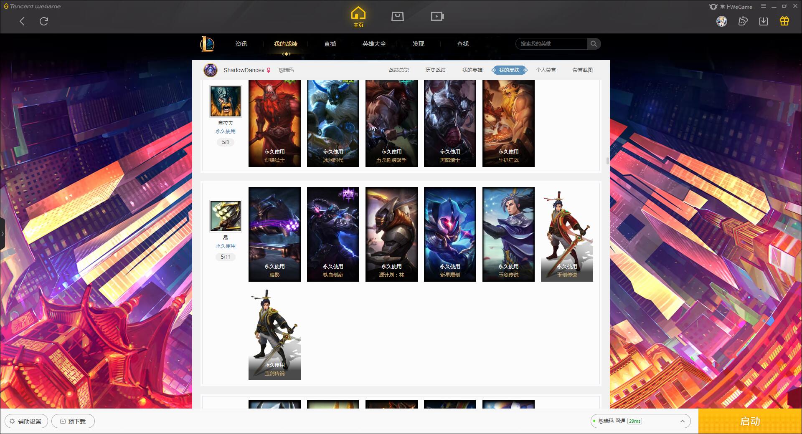Click the 恕瑞玛 server label beside username

pos(286,70)
